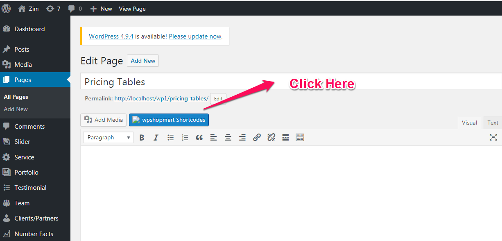Go to All Pages submenu
502x241 pixels.
[16, 97]
